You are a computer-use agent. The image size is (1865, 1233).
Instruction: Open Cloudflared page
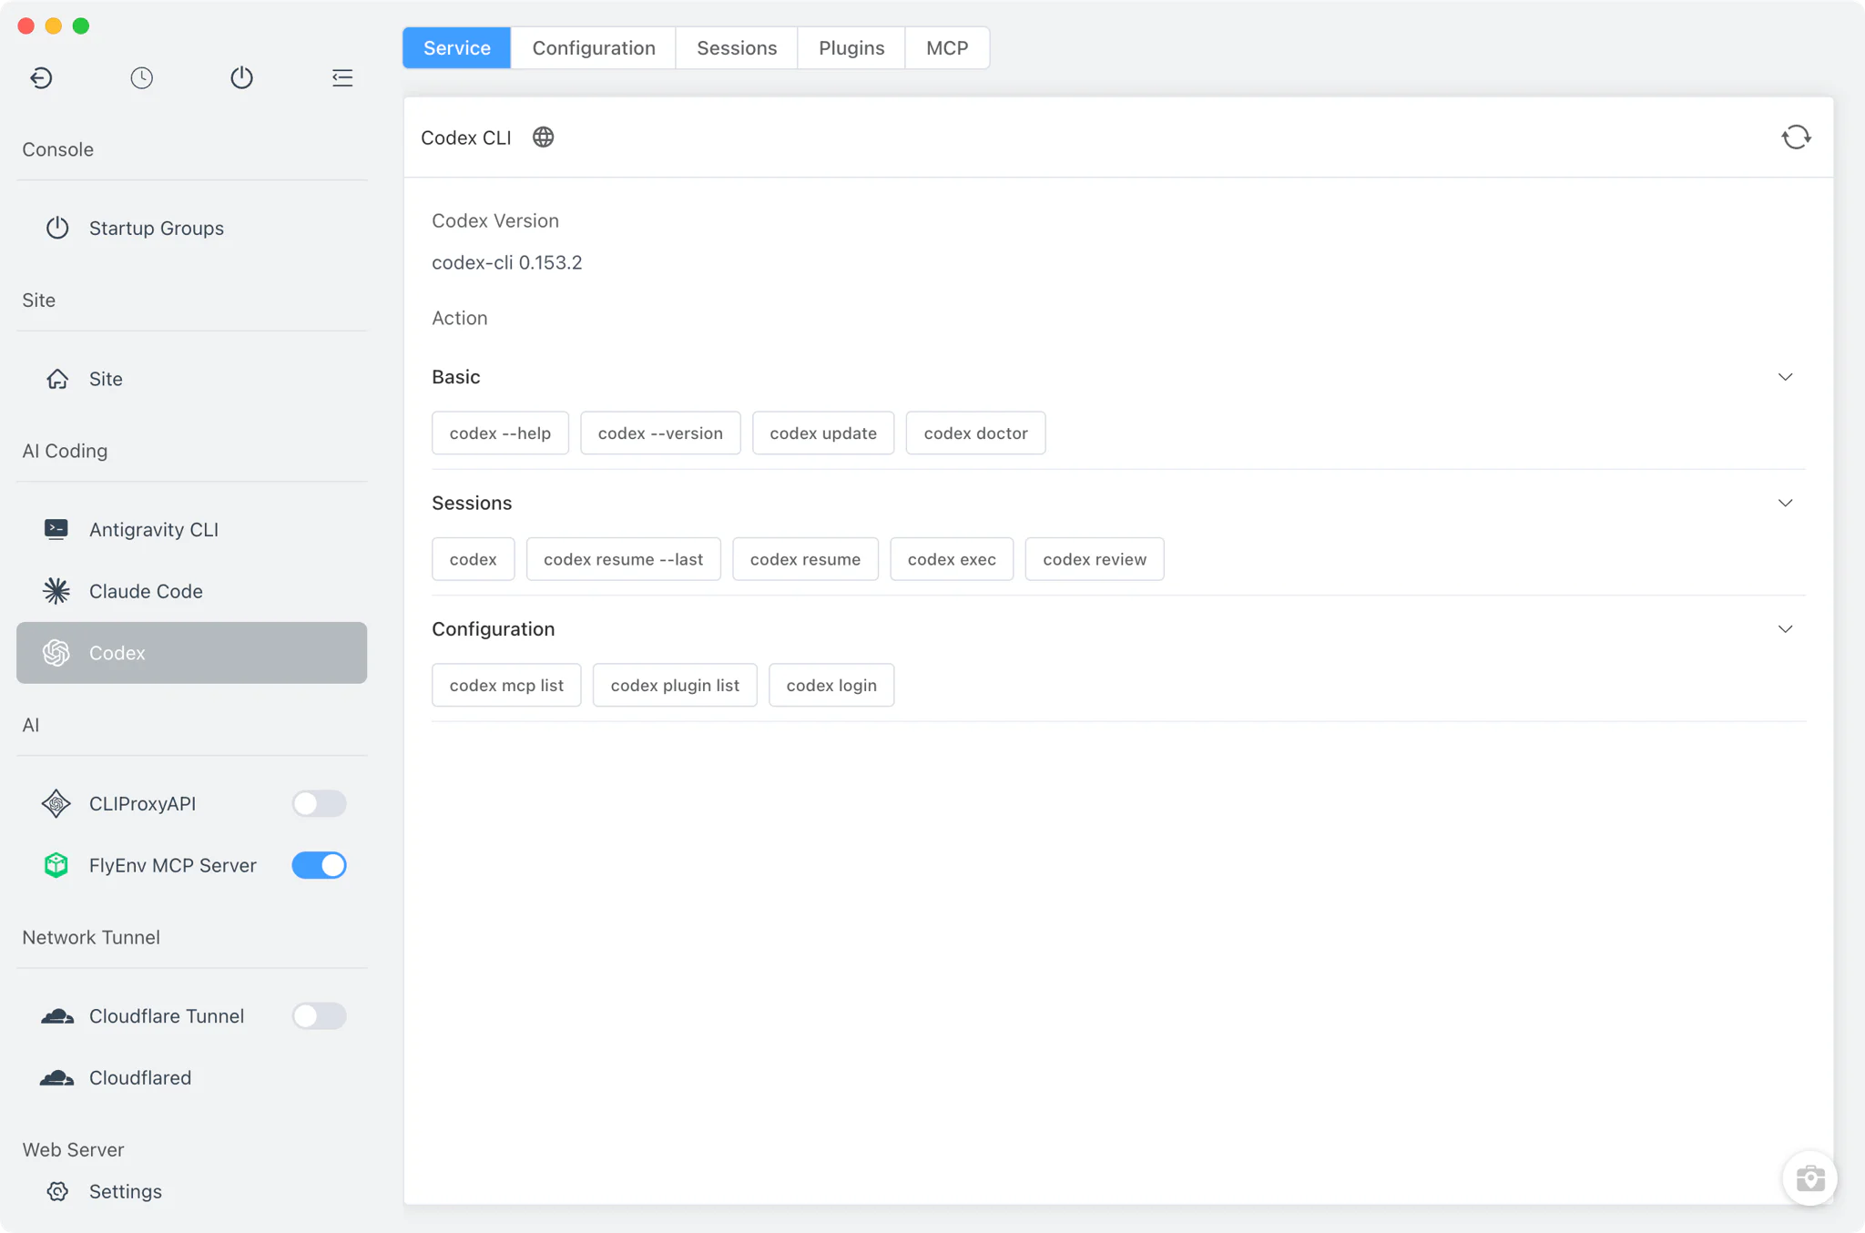click(191, 1078)
